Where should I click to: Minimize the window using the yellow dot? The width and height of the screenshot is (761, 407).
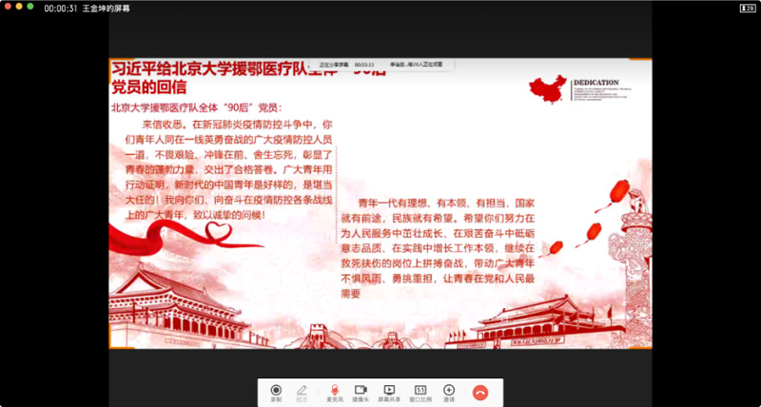[18, 7]
